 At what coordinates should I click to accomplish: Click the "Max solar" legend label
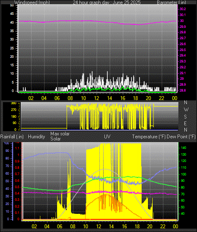[x=60, y=134]
